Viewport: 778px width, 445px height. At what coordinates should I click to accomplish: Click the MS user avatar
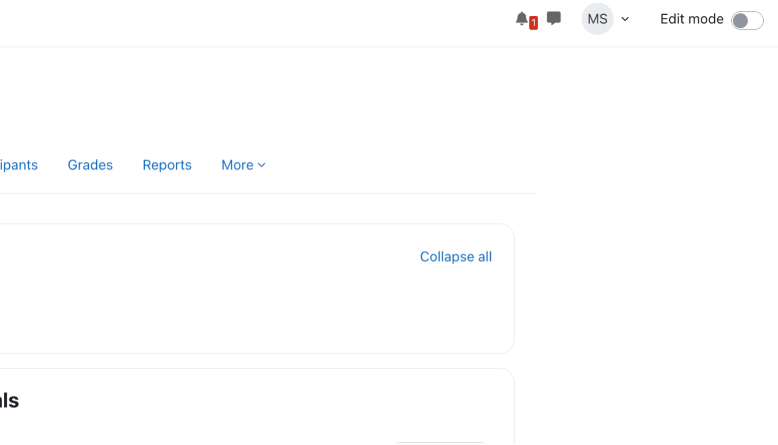tap(597, 19)
